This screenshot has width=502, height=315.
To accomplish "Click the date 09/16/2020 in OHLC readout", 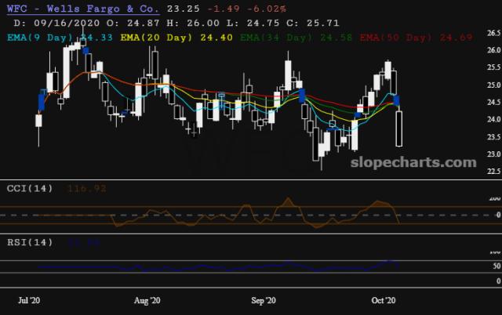I will [x=67, y=23].
